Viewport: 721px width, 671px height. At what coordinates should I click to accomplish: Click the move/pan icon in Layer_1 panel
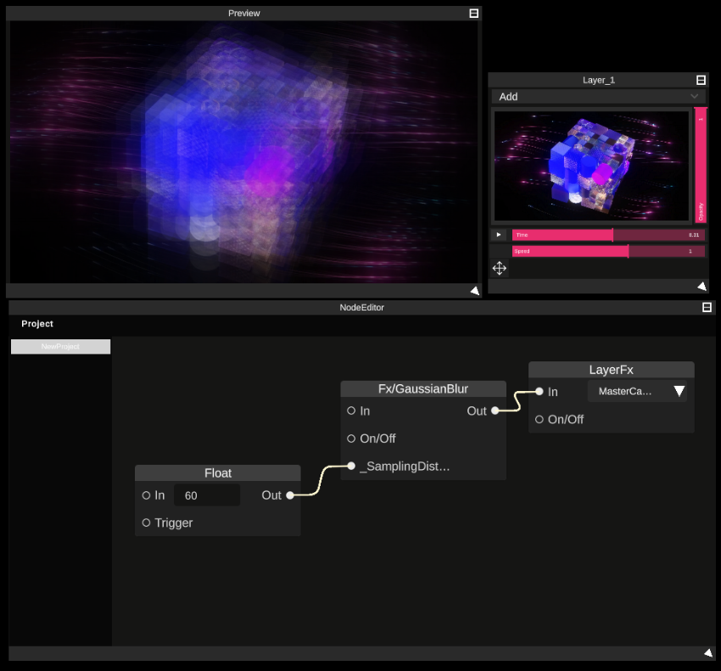point(499,268)
